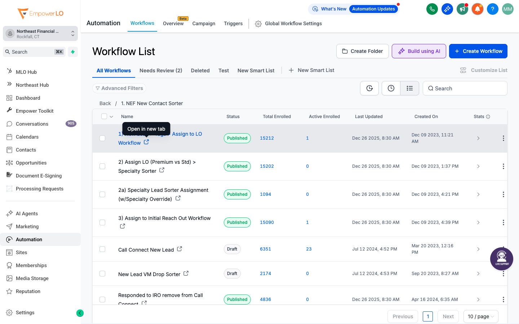Check the checkbox for Call Connect New Lead

tap(102, 249)
